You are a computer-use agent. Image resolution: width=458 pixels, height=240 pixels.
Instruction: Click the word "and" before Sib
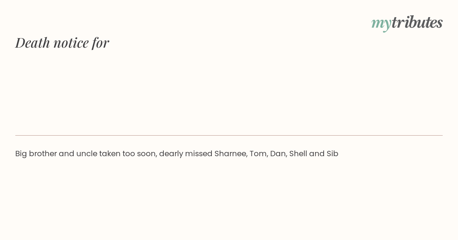(x=317, y=154)
